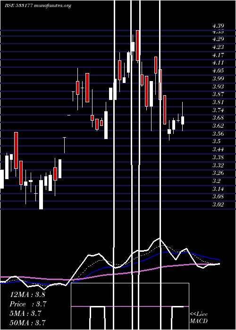Viewport: 236px width, 330px height.
Task: Click the 12MA : 3.8 legend text
Action: click(27, 295)
